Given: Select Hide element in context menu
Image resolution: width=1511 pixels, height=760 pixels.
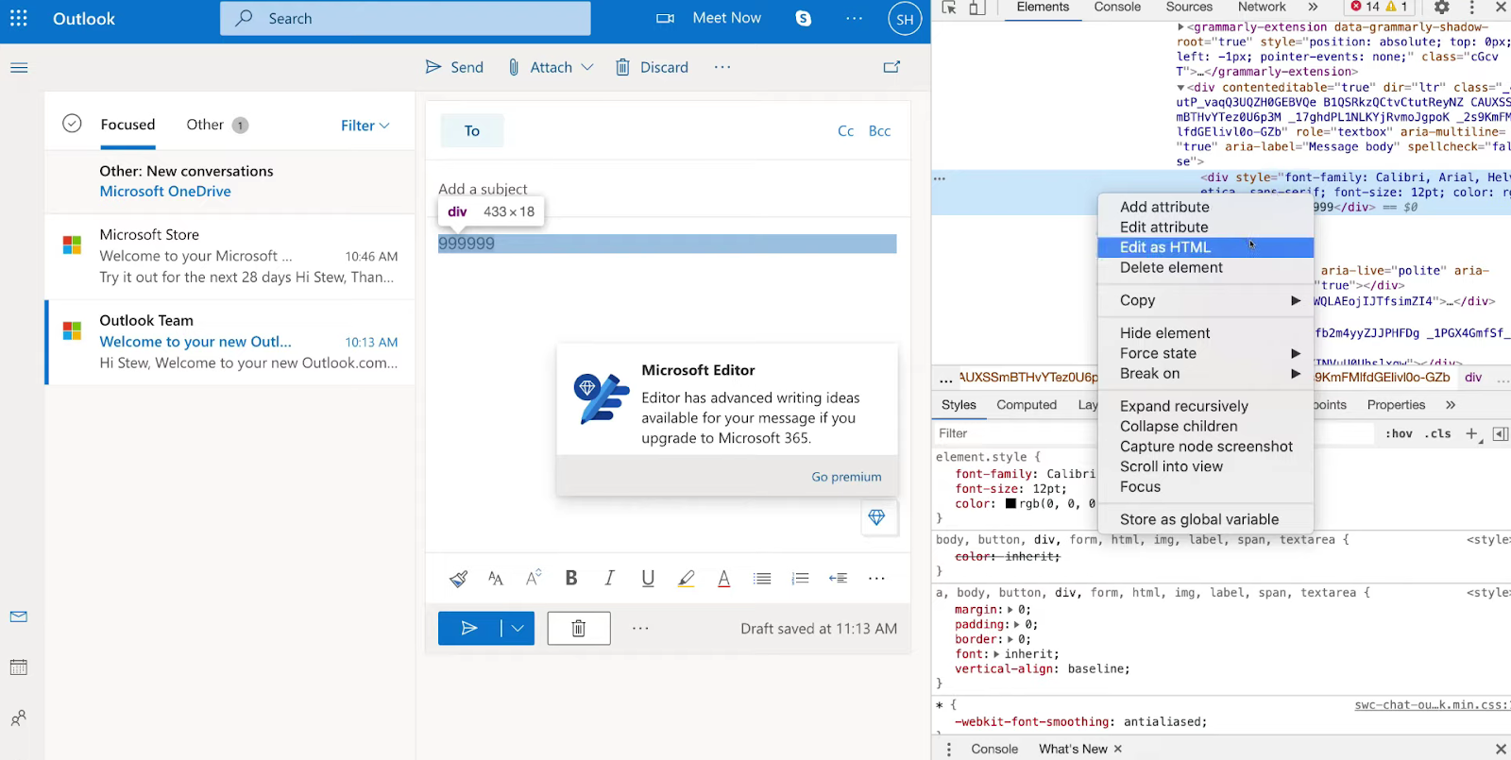Looking at the screenshot, I should [1206, 333].
